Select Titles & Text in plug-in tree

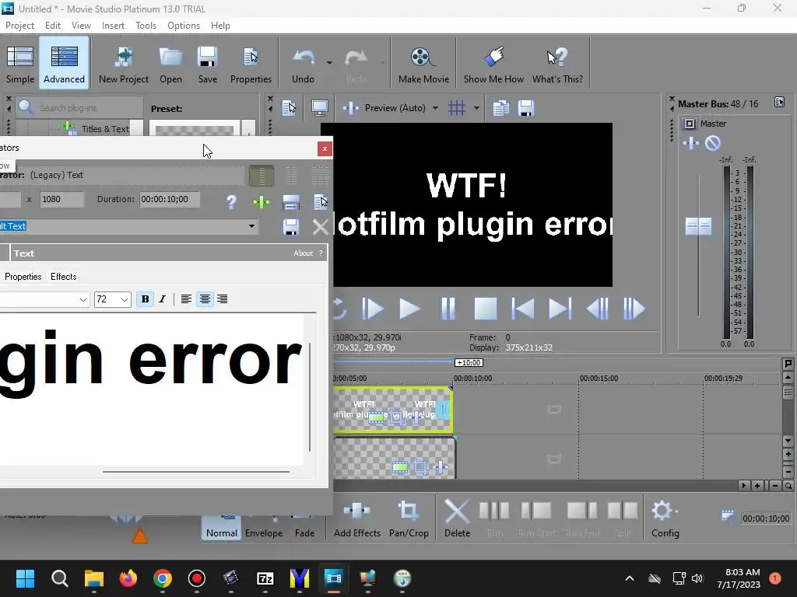[105, 129]
